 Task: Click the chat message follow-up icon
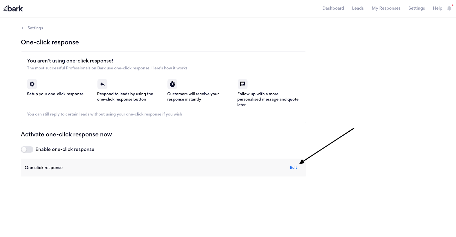click(243, 84)
